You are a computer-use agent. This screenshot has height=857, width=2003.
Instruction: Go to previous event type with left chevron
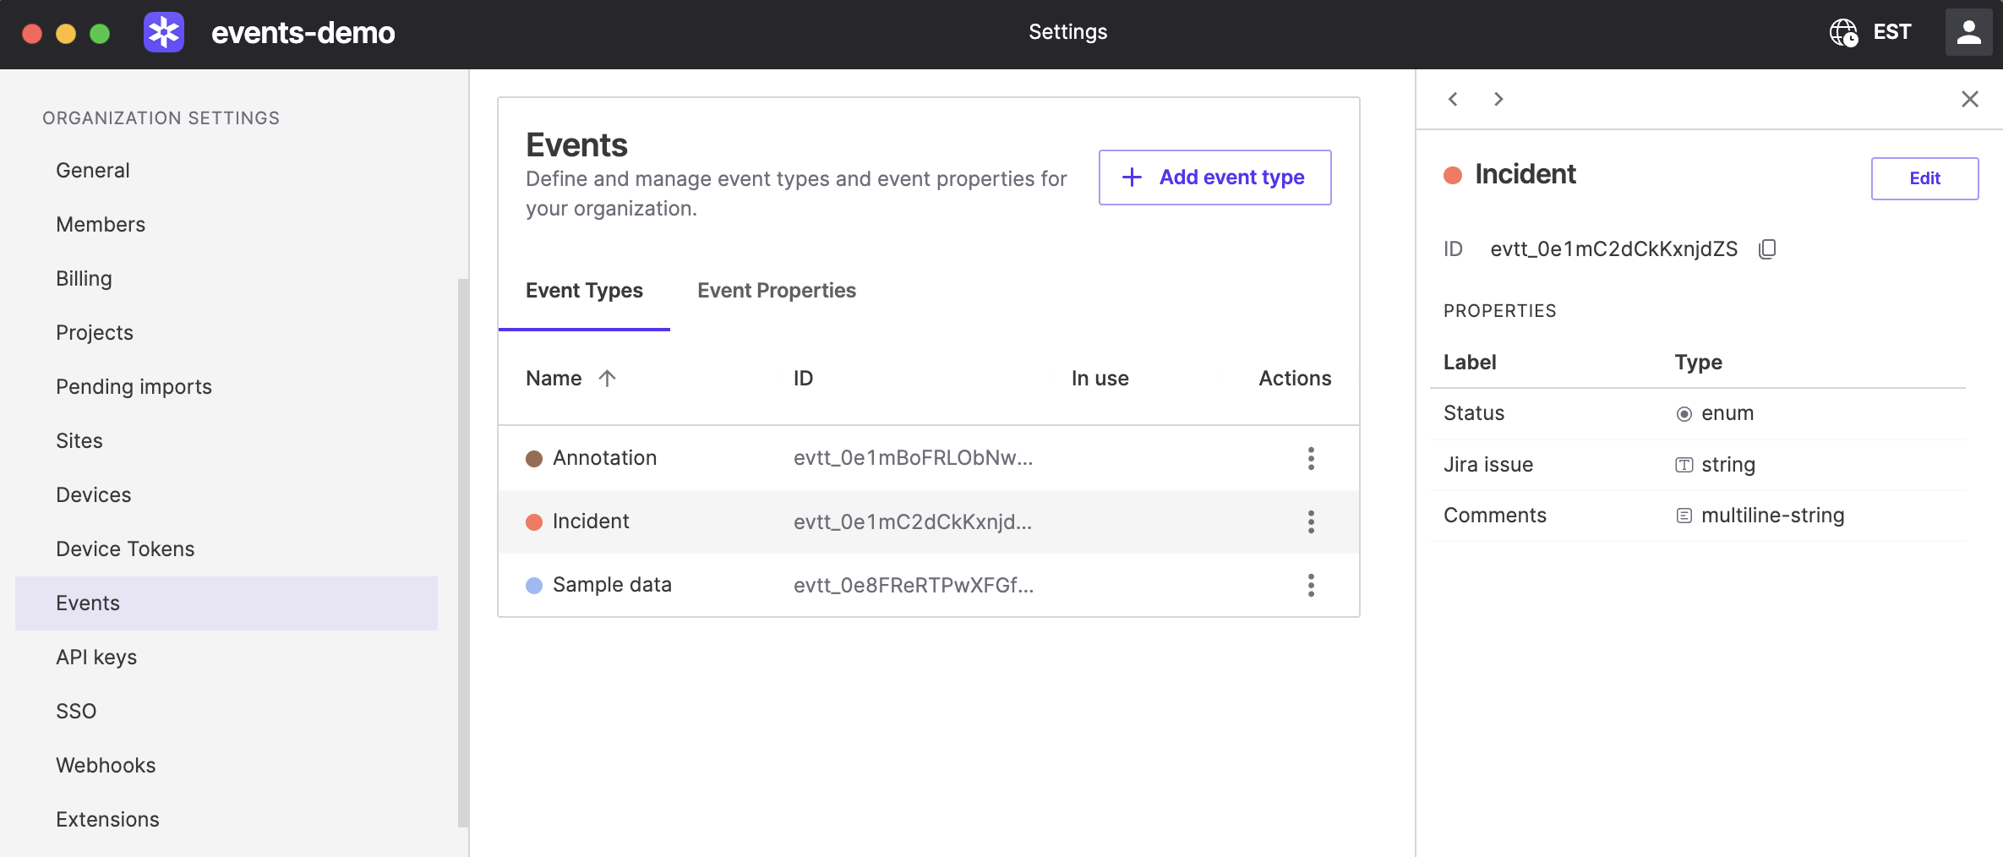click(1453, 100)
